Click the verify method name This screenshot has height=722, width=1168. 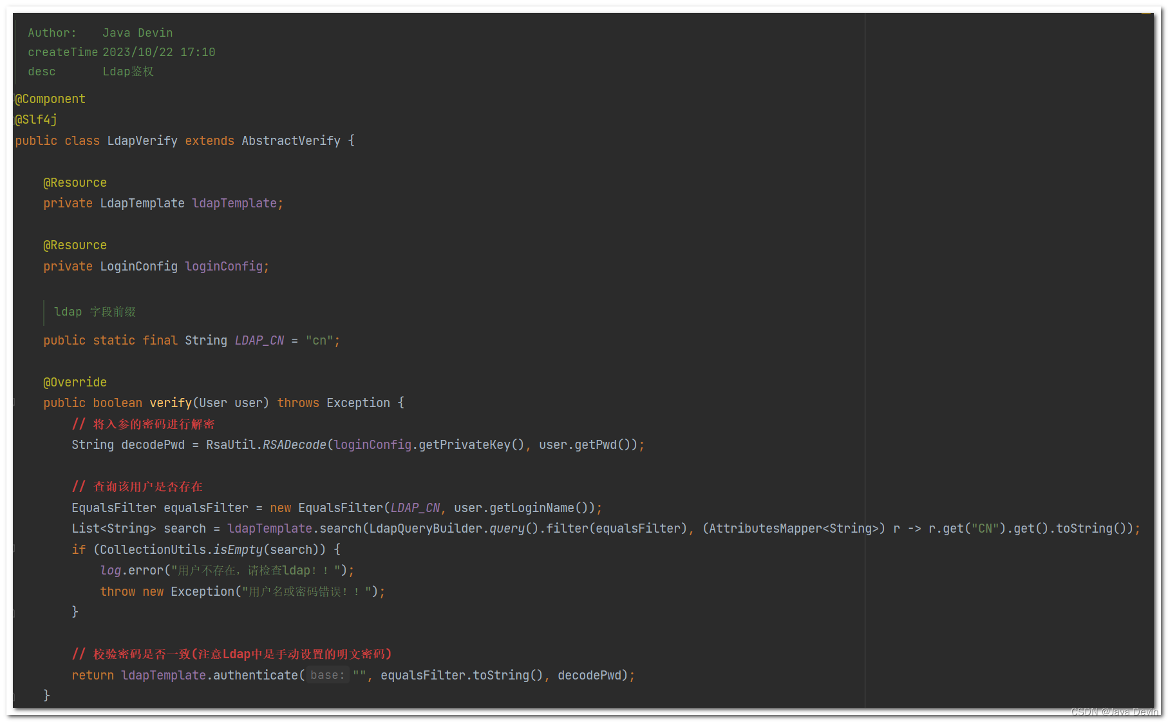171,403
